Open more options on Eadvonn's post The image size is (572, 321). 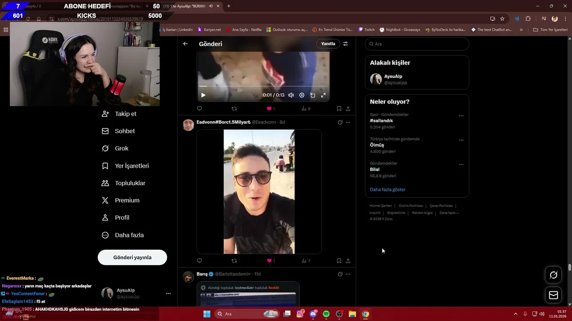(x=348, y=122)
